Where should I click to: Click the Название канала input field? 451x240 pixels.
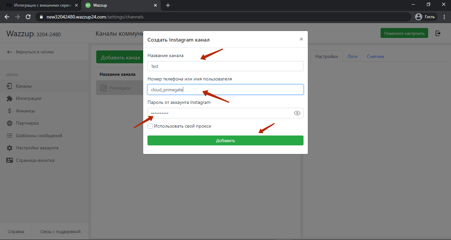coord(225,66)
